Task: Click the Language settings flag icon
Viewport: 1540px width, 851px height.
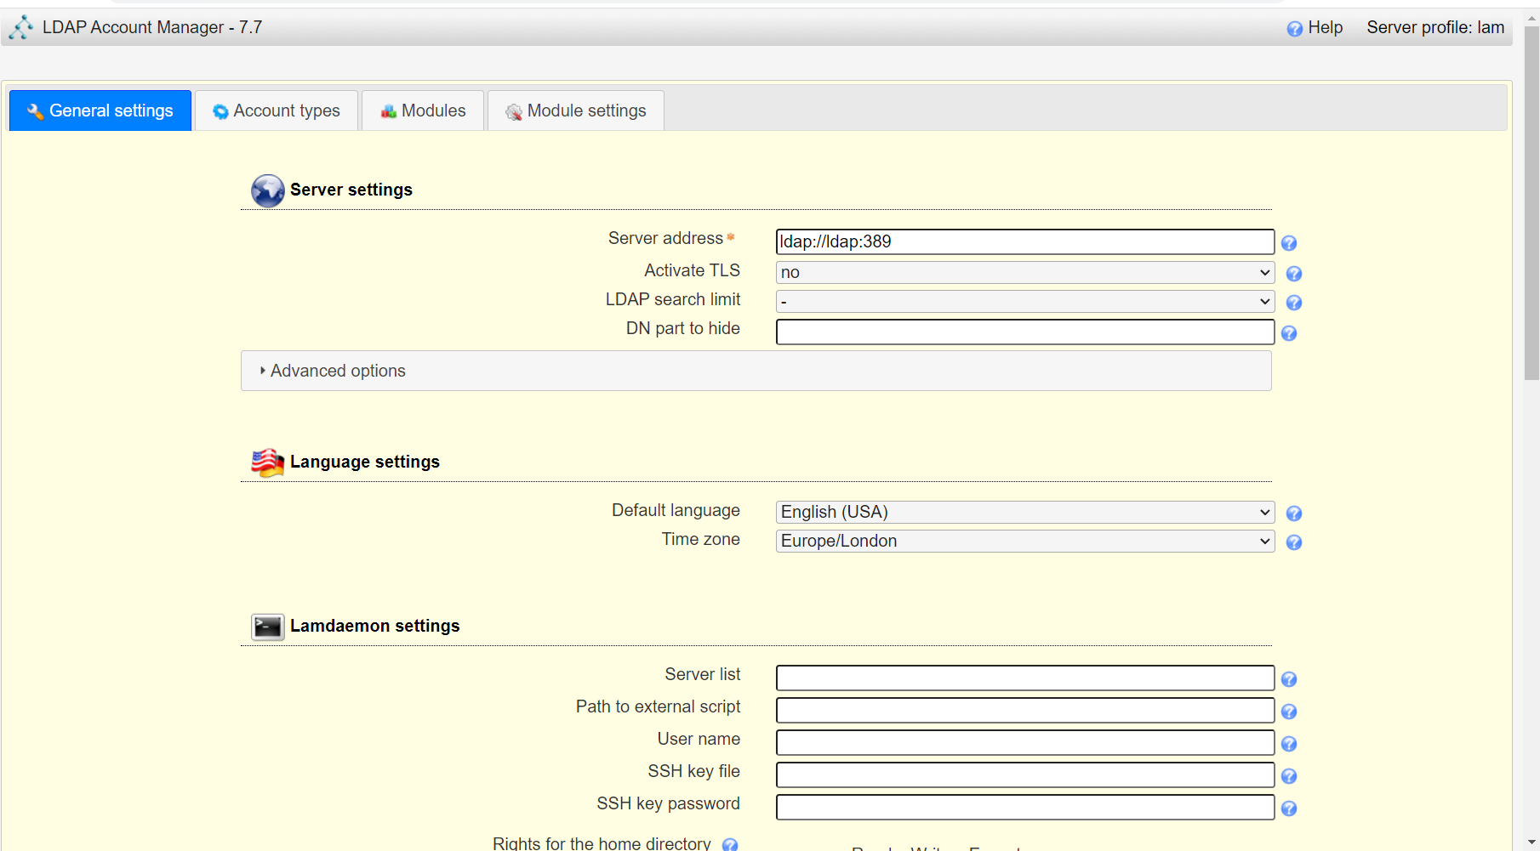Action: [x=267, y=462]
